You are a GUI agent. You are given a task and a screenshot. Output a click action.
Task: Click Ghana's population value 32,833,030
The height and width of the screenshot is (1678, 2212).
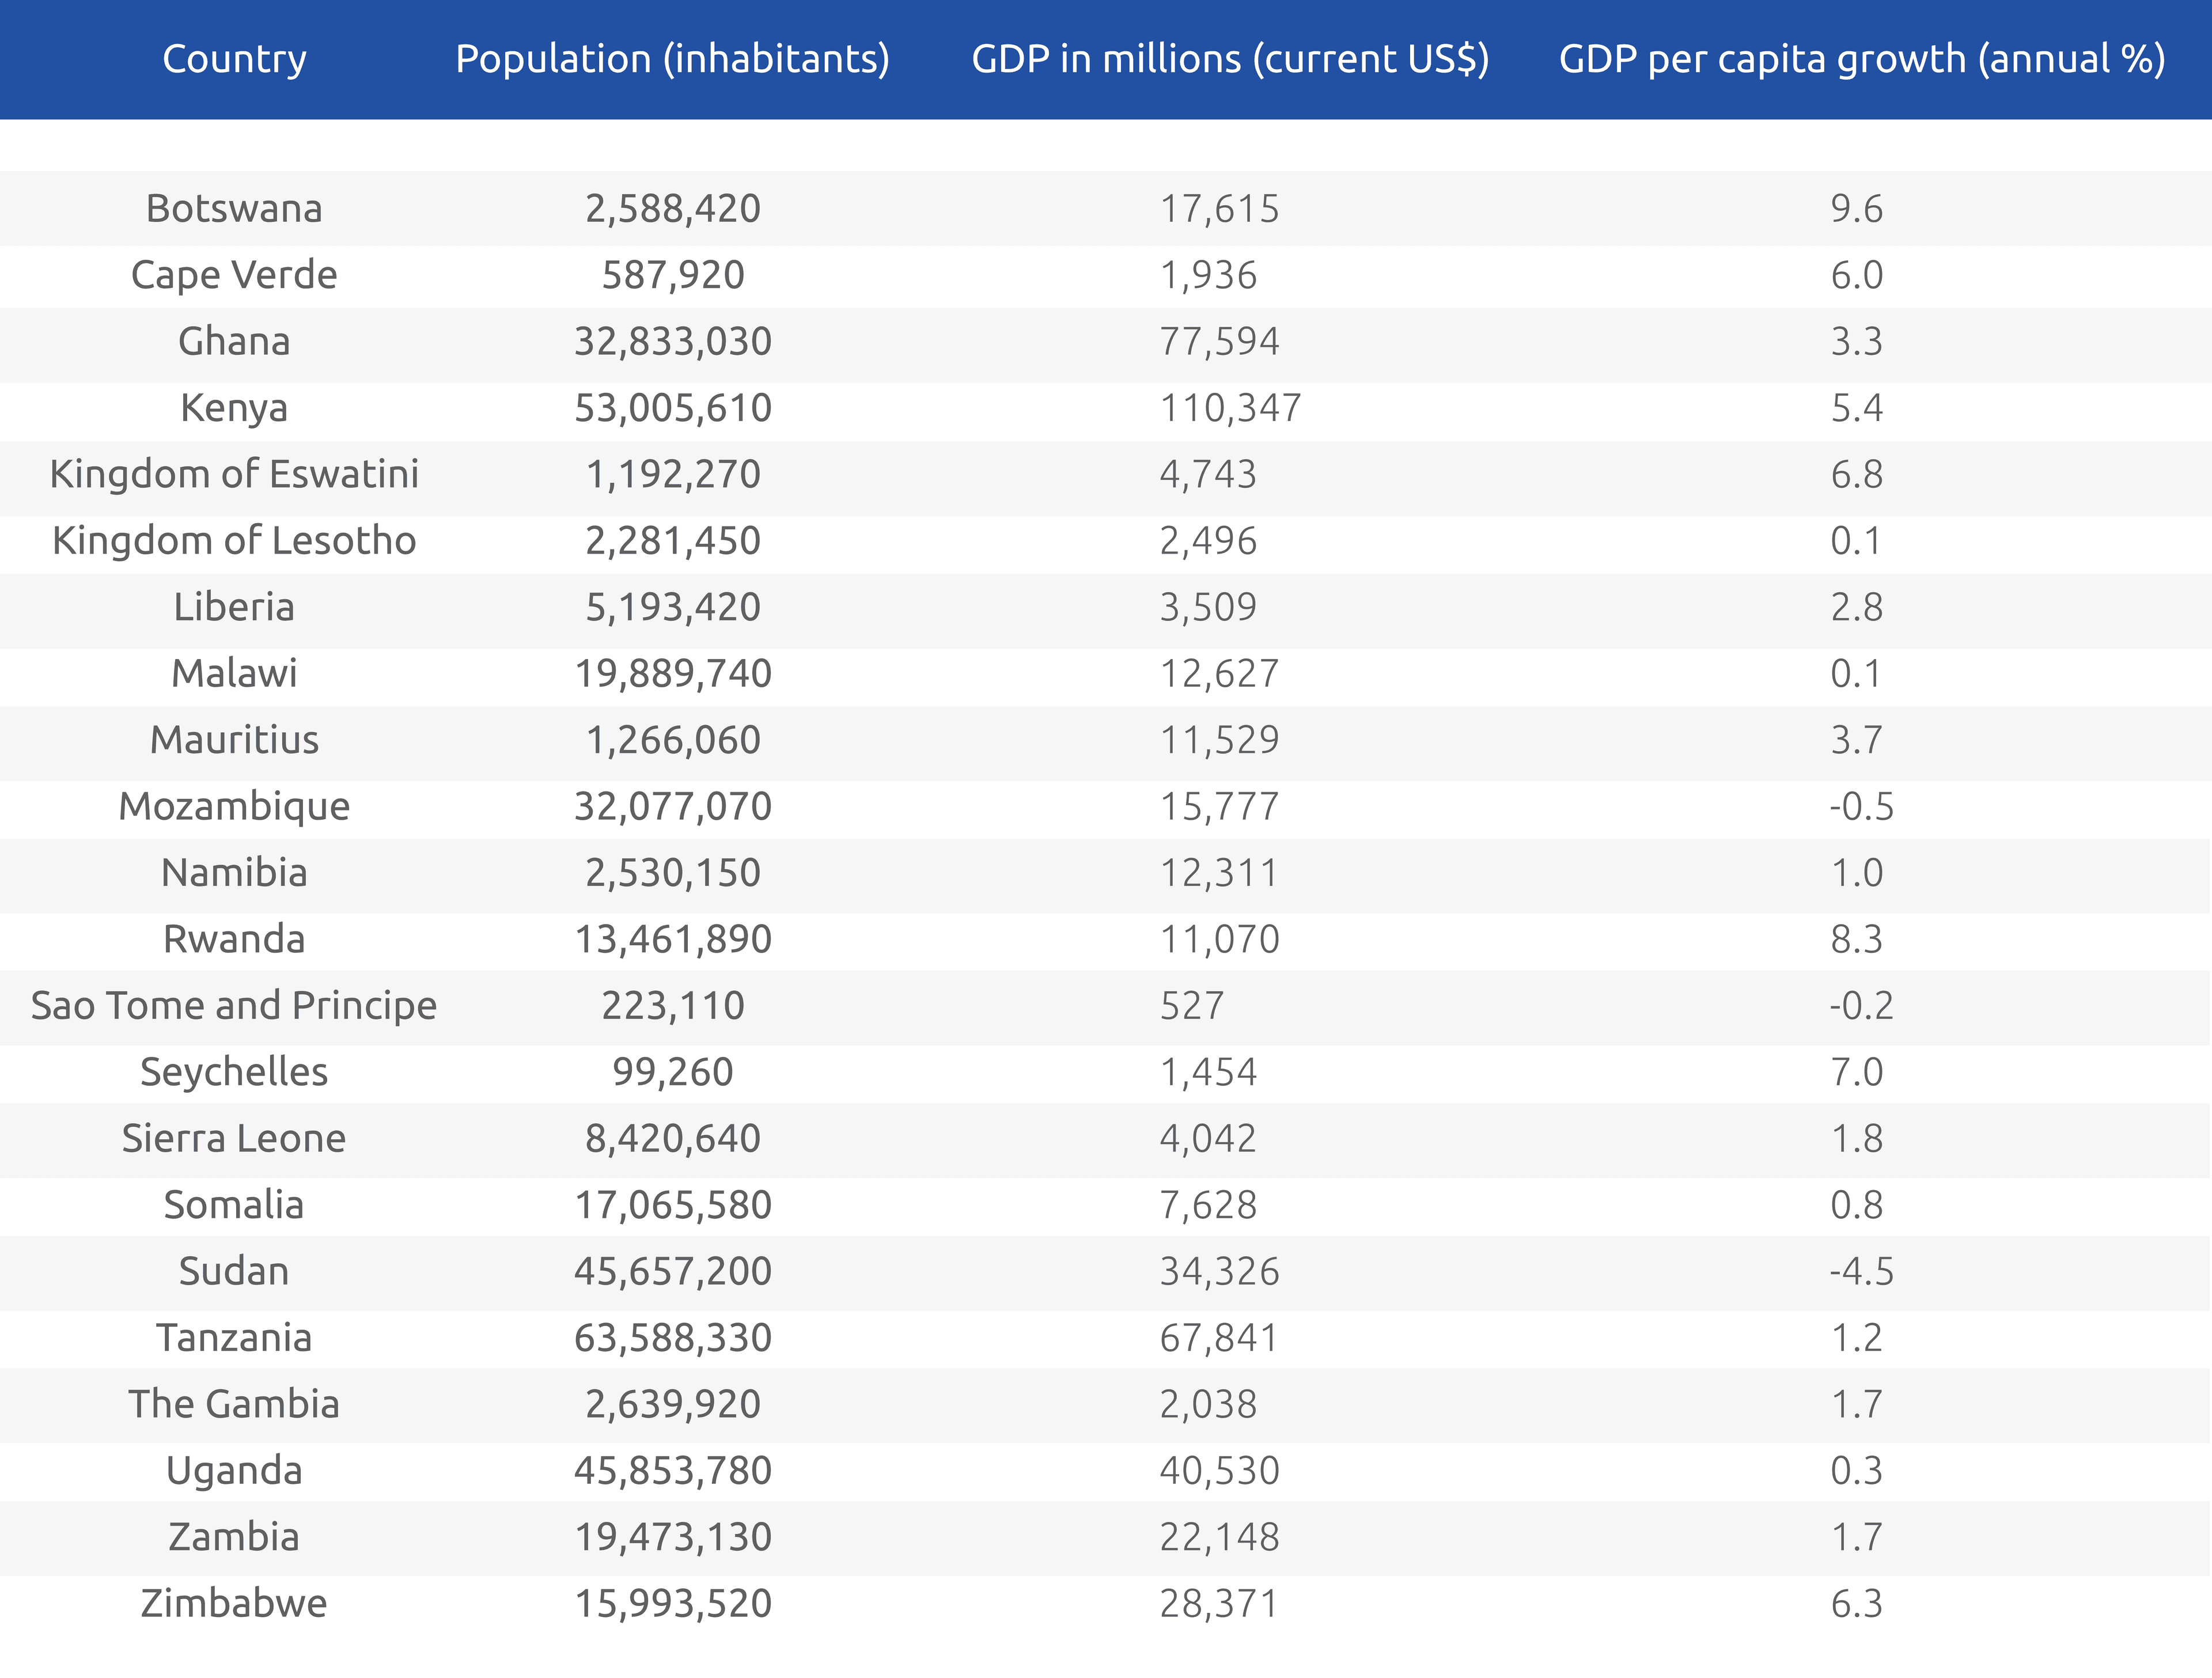[673, 342]
